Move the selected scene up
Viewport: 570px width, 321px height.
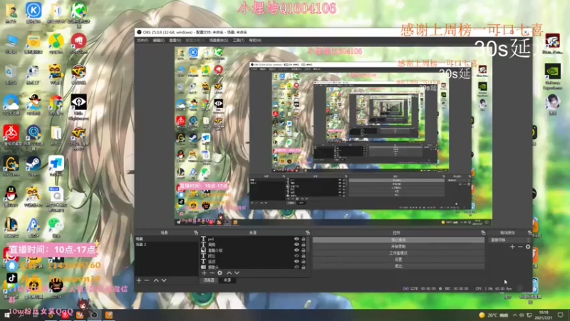click(156, 280)
